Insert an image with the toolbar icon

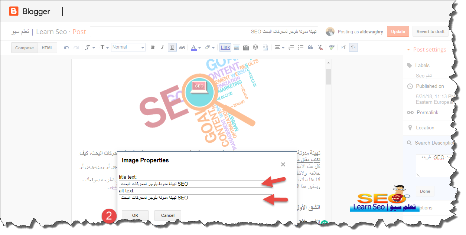click(x=236, y=47)
